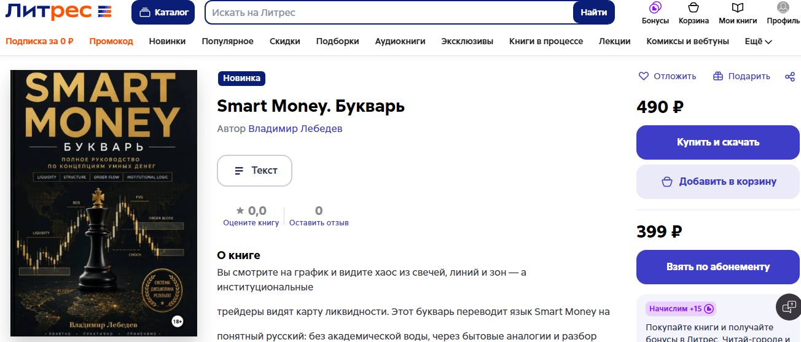
Task: Open the Скидки section
Action: (285, 41)
